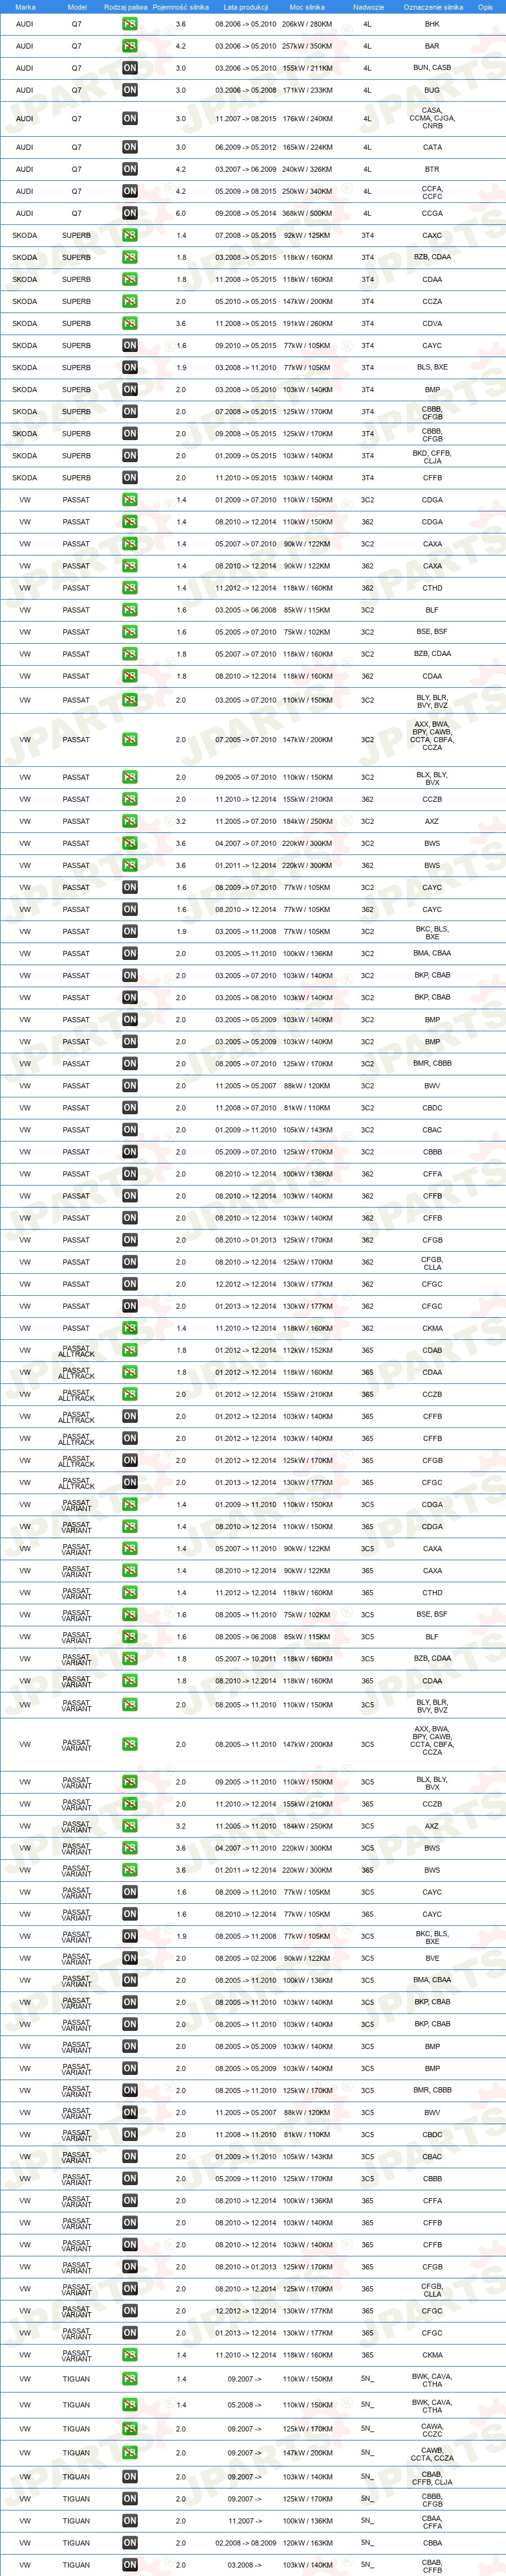
Task: Click the petrol icon in Audi Q7 BAR row
Action: (130, 46)
